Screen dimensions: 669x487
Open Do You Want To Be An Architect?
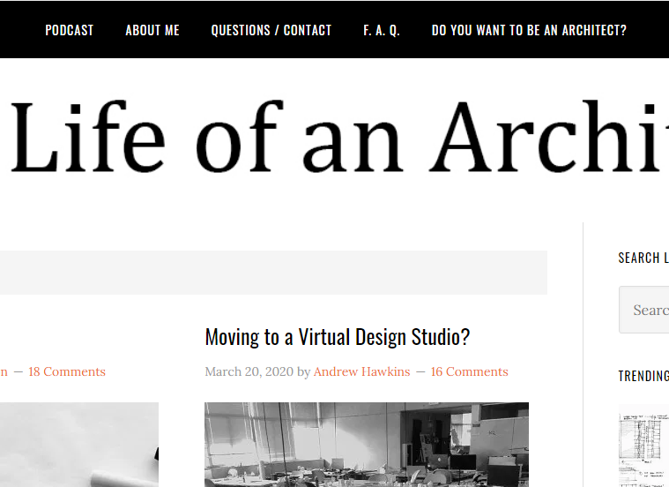(529, 30)
